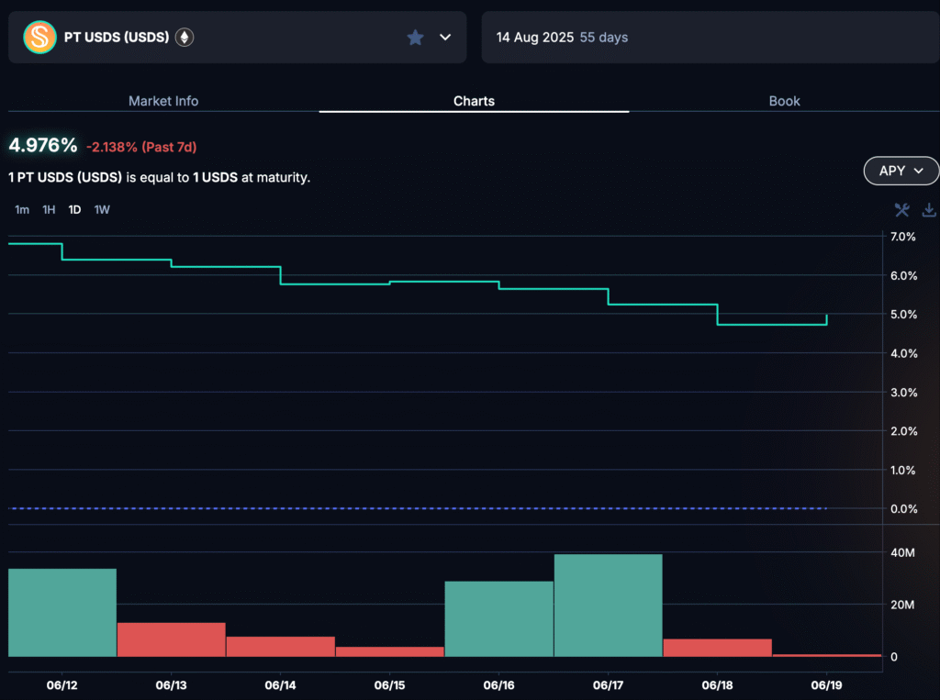Image resolution: width=940 pixels, height=700 pixels.
Task: Select the Charts tab
Action: 474,101
